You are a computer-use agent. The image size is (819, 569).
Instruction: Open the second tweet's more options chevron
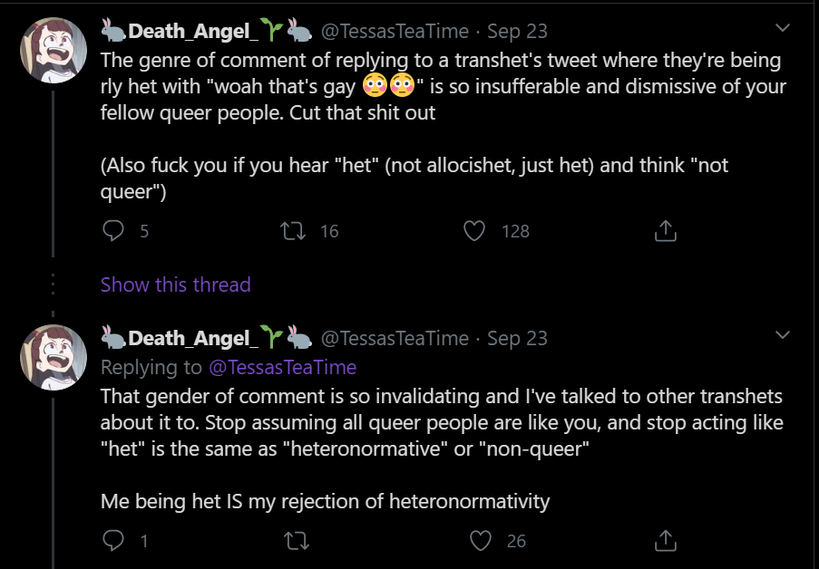click(782, 336)
